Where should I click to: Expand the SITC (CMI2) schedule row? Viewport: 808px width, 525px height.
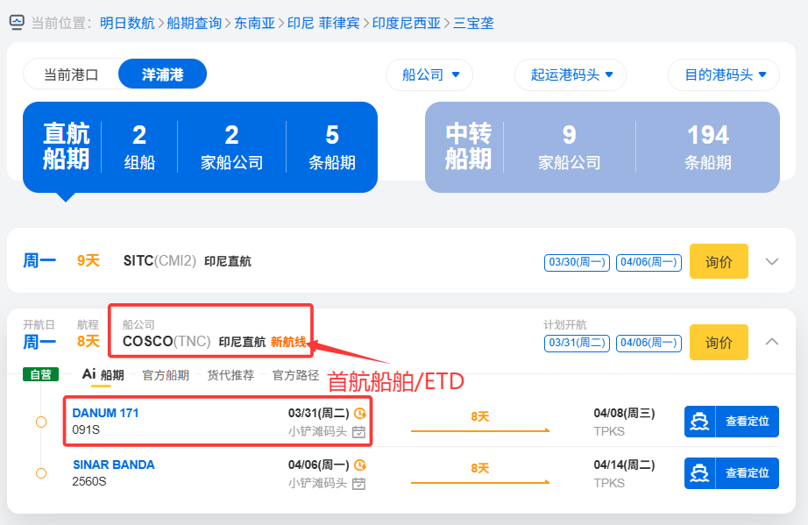(x=772, y=261)
